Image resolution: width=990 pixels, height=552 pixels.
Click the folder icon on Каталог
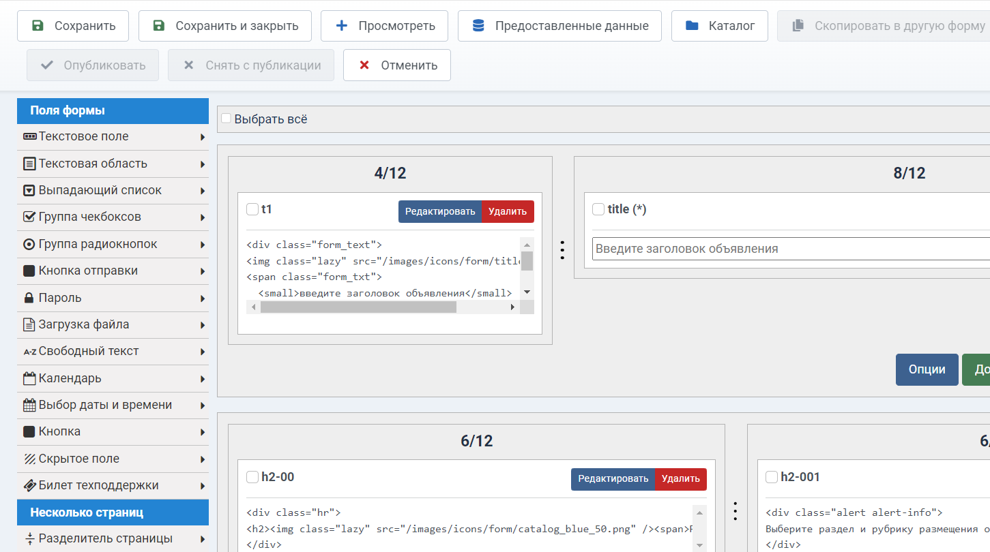coord(692,26)
